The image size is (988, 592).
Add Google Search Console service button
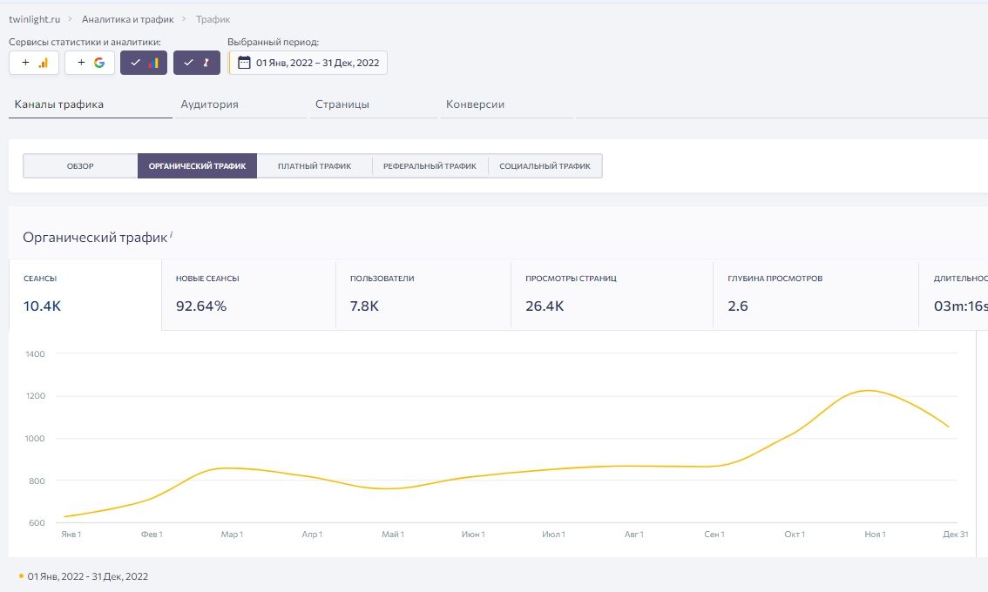click(x=90, y=63)
